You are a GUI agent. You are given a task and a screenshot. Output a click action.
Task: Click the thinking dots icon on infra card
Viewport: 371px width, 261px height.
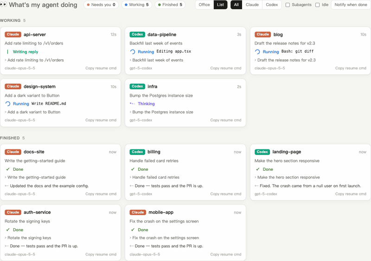tap(132, 104)
